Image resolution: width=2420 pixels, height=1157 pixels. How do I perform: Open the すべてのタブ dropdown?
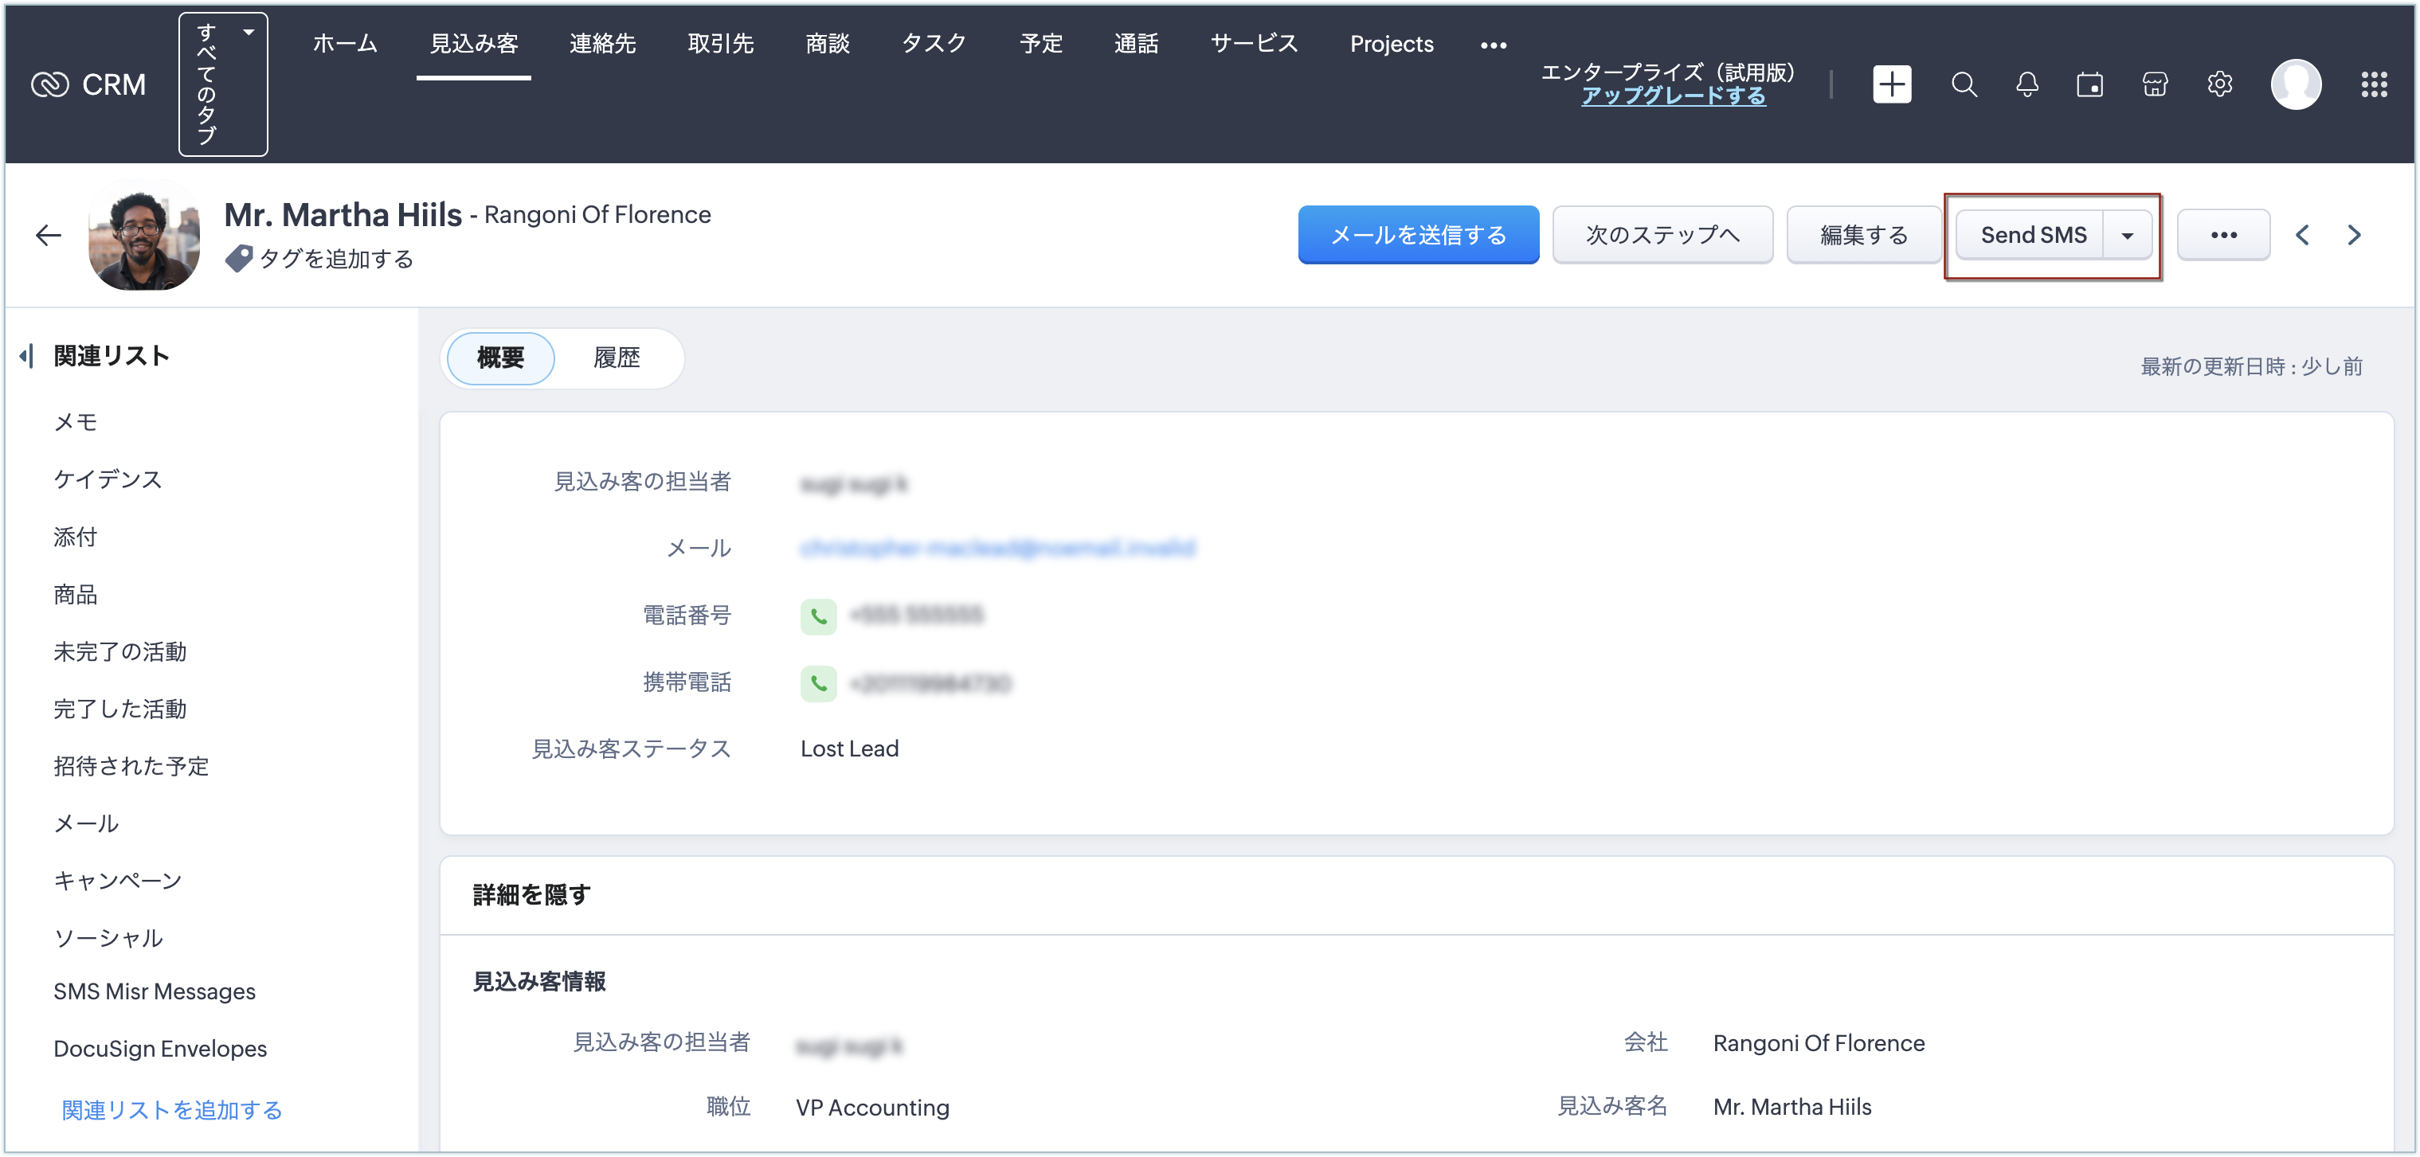tap(223, 84)
